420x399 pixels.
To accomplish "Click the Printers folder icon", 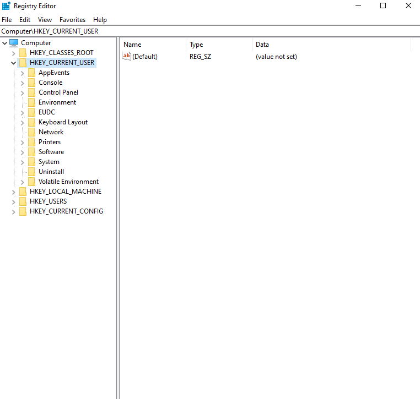I will point(31,142).
